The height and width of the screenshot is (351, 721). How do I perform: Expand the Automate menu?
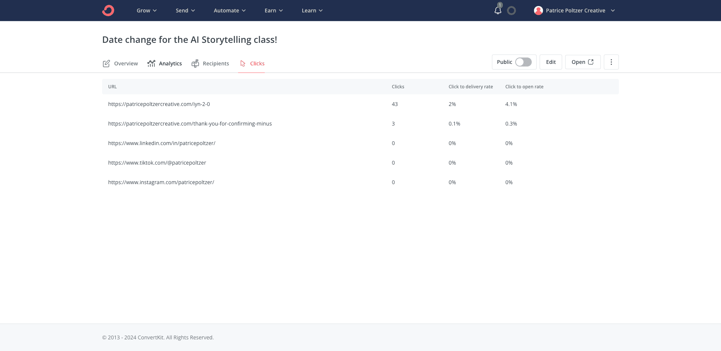click(x=230, y=11)
